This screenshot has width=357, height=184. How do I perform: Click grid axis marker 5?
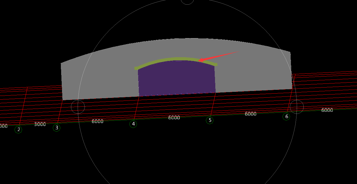210,120
